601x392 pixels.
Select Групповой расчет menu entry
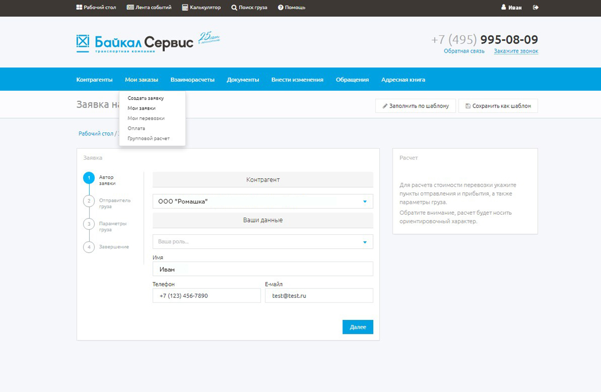[x=148, y=138]
